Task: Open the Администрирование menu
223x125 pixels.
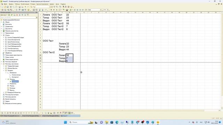Action: click(x=42, y=4)
